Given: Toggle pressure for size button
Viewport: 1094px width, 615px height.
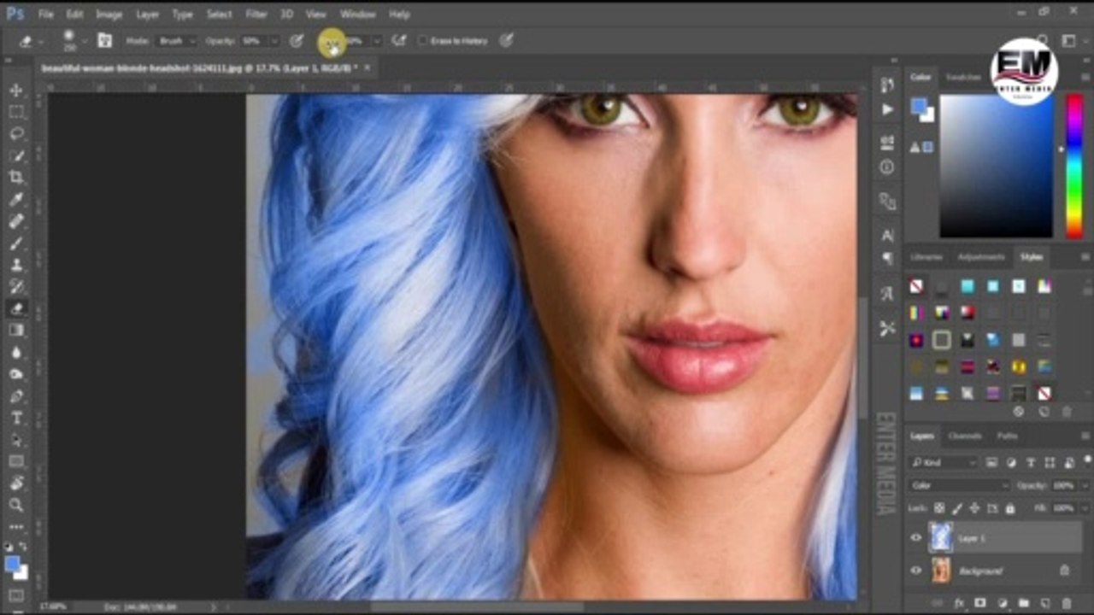Looking at the screenshot, I should tap(507, 40).
